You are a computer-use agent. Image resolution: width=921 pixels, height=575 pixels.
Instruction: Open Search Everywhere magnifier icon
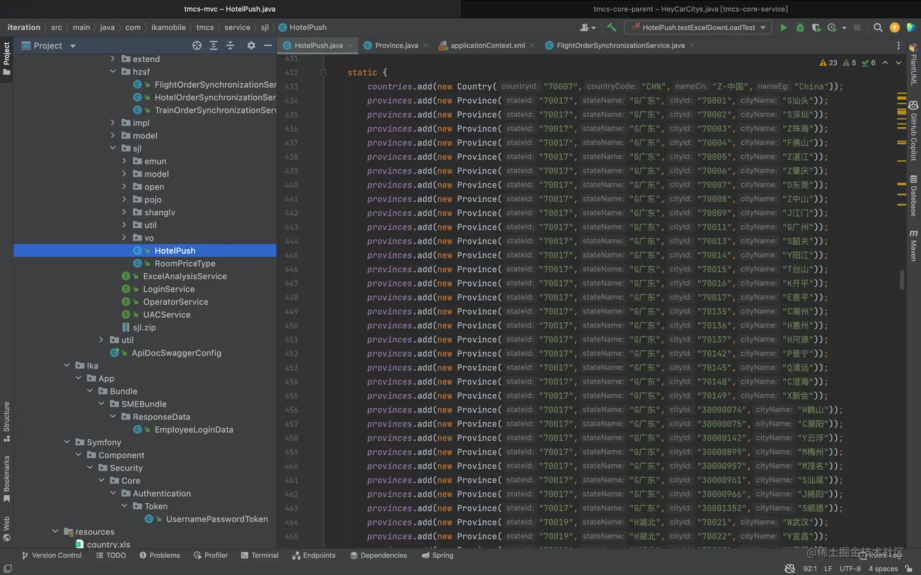(x=878, y=27)
